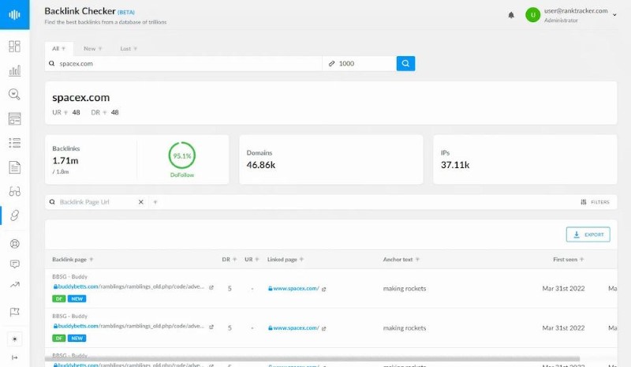Open the binoculars monitor icon in sidebar
This screenshot has width=631, height=367.
pos(14,191)
